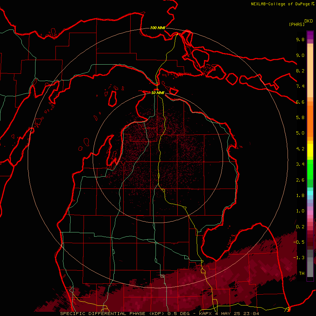Click the -1.3 legend value

point(299,258)
